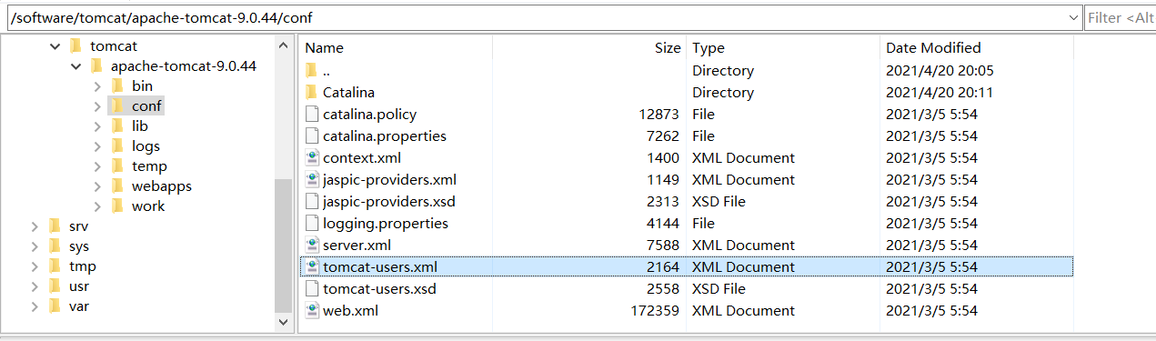
Task: Click the conf folder icon in tree
Action: (x=116, y=106)
